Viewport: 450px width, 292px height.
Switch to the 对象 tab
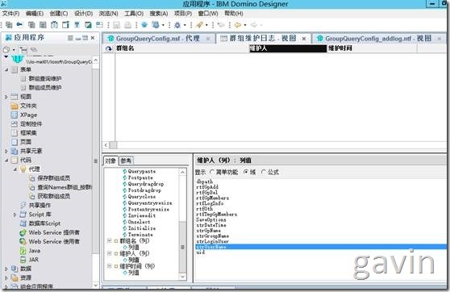click(x=110, y=161)
